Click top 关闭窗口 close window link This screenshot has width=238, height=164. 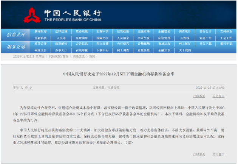[218, 96]
